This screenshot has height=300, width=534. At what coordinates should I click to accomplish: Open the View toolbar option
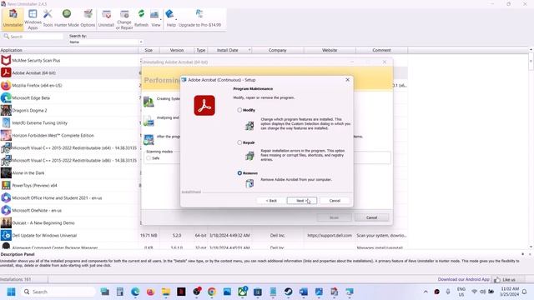156,18
